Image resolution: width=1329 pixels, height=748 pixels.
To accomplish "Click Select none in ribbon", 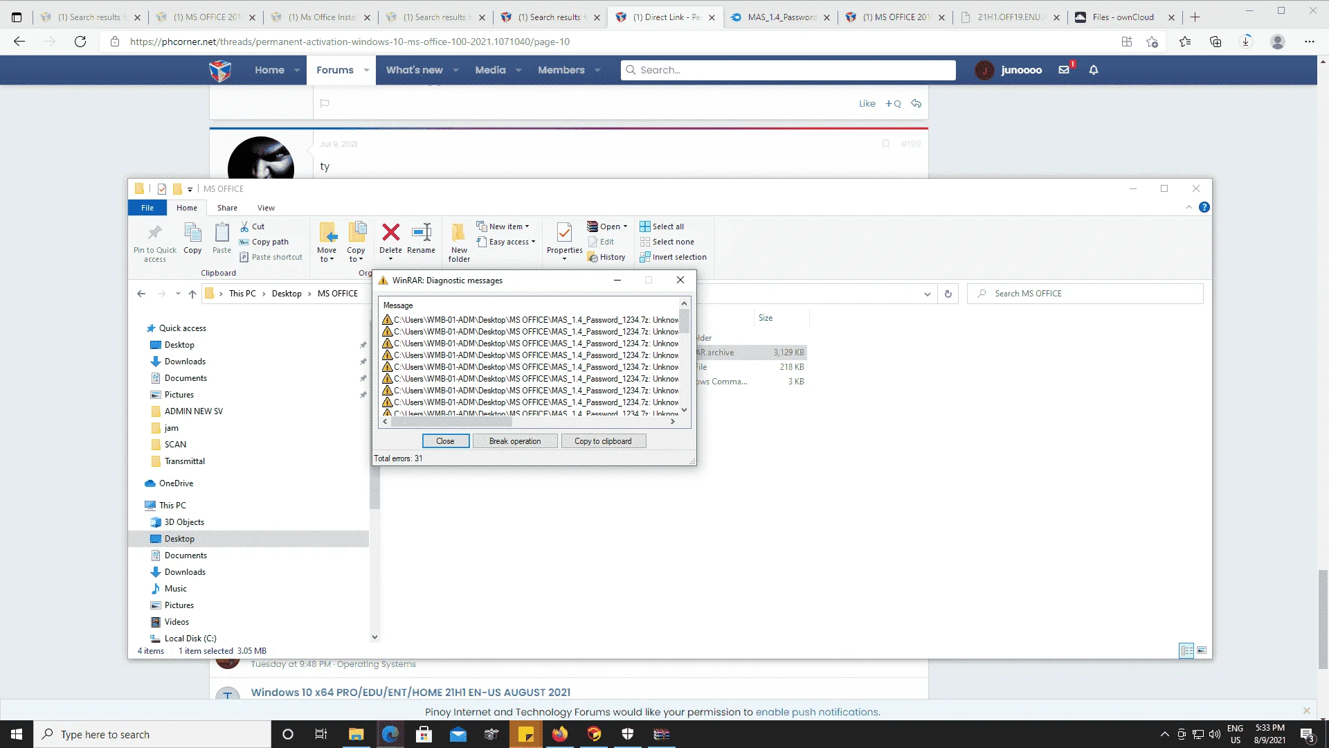I will point(667,242).
